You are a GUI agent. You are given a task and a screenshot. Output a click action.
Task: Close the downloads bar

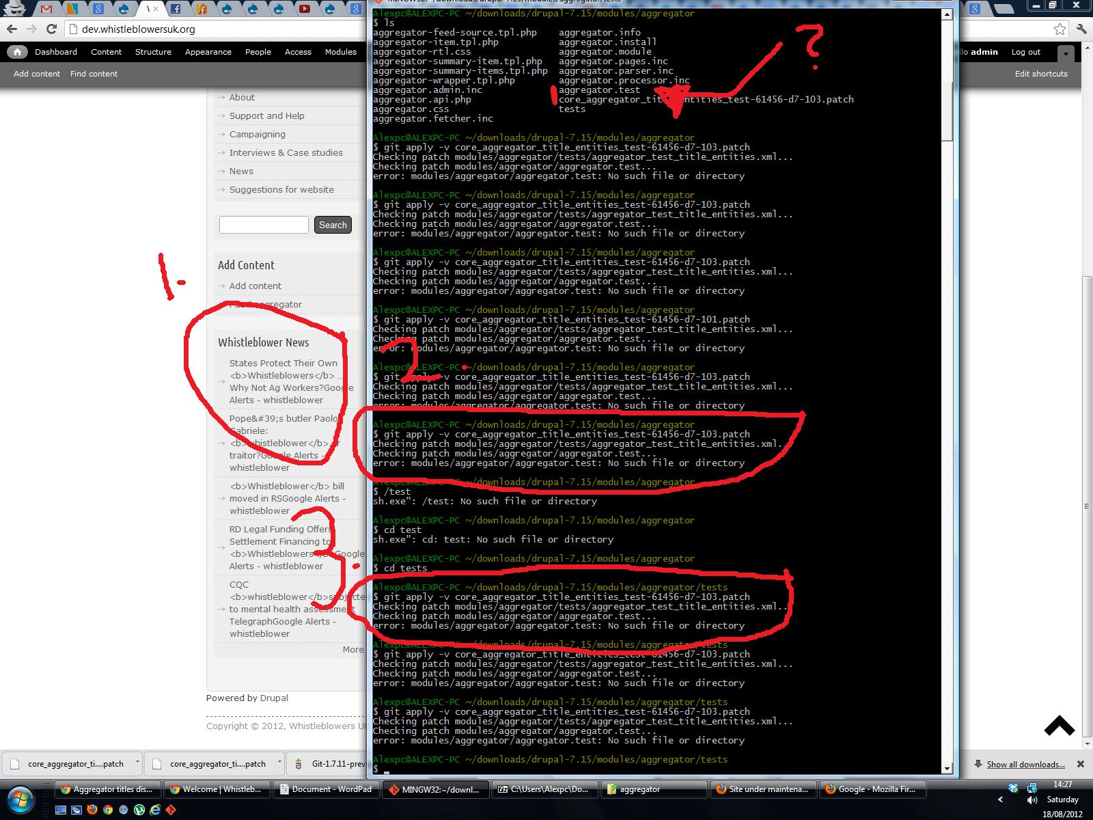pos(1081,764)
